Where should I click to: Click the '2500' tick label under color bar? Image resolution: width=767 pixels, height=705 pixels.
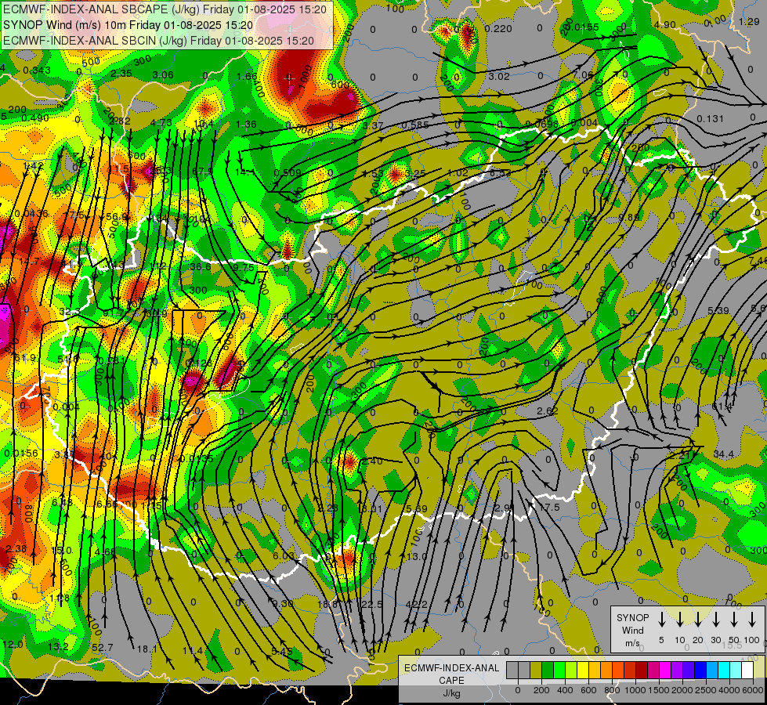pos(706,690)
